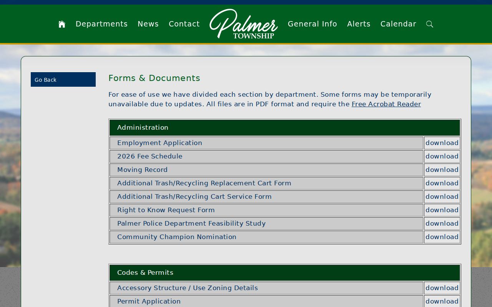Download the Right to Know Request Form
Image resolution: width=492 pixels, height=307 pixels.
click(442, 210)
